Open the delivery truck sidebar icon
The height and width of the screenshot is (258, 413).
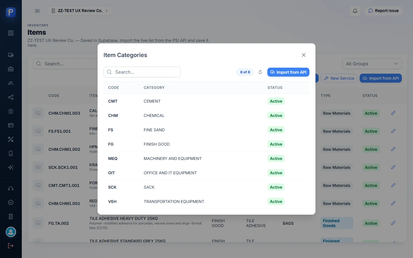(11, 55)
